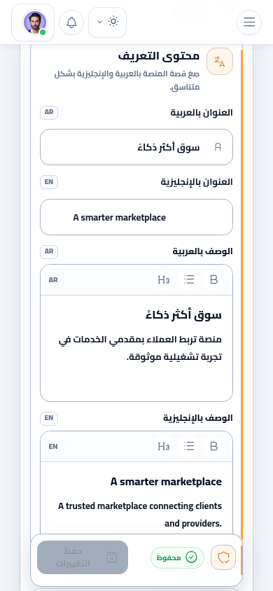
Task: Apply list formatting in the Arabic description editor
Action: (x=189, y=279)
